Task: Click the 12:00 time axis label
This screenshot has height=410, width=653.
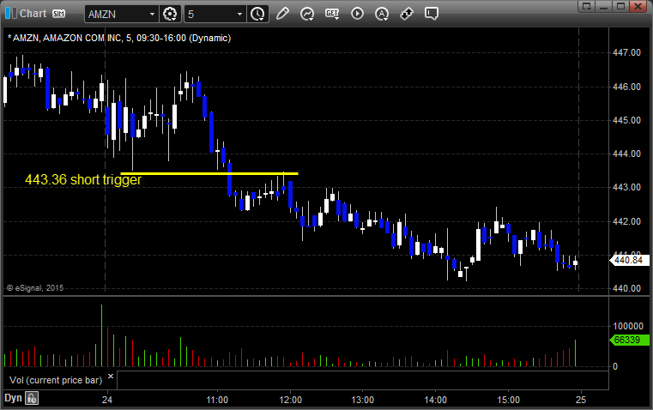Action: (x=290, y=400)
